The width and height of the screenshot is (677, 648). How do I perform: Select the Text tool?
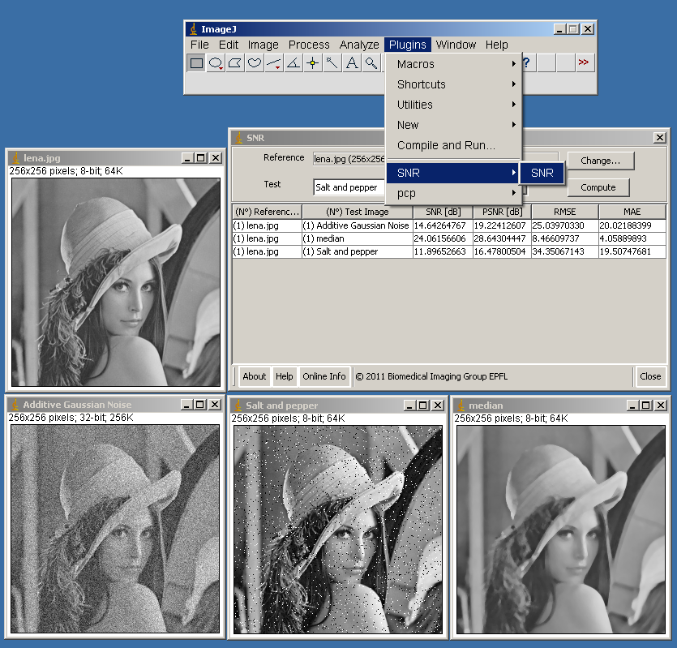tap(352, 63)
